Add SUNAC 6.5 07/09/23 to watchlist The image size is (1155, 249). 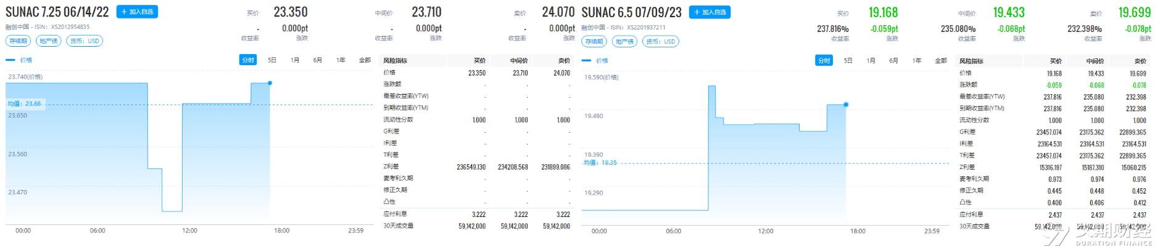pos(710,12)
